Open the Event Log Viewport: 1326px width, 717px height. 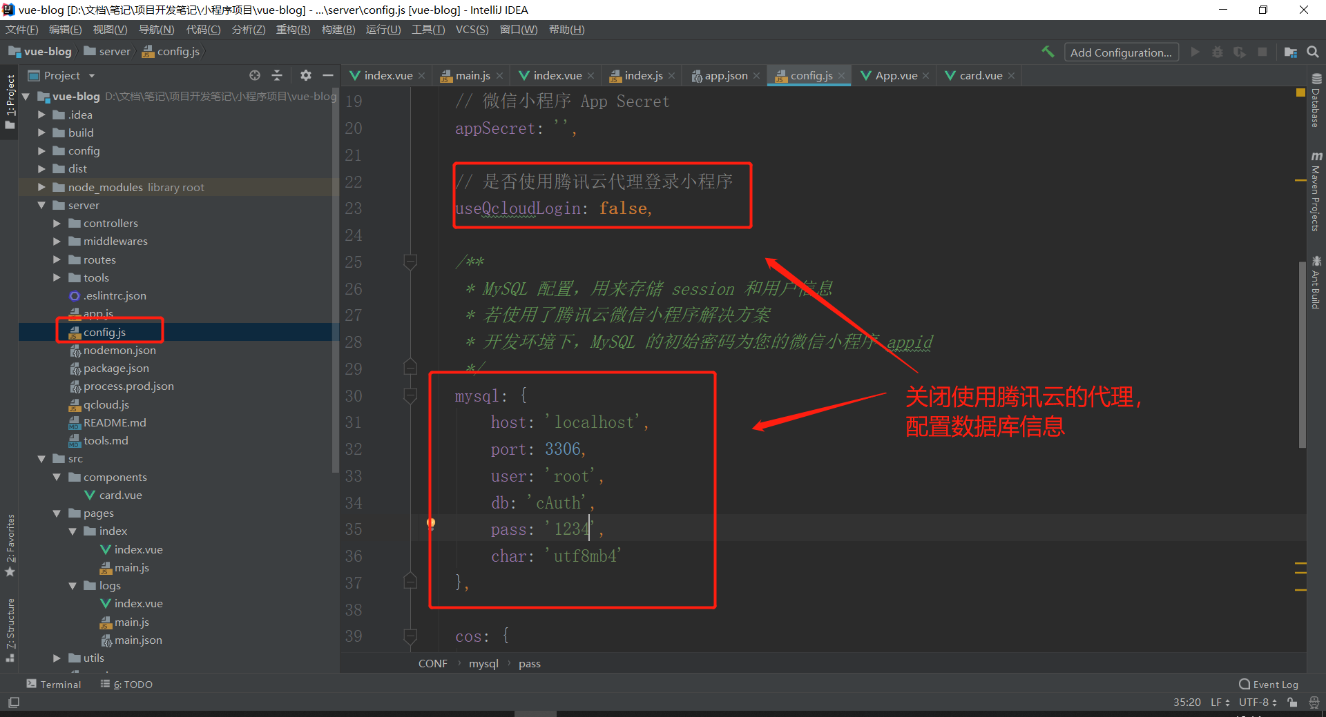(1269, 684)
